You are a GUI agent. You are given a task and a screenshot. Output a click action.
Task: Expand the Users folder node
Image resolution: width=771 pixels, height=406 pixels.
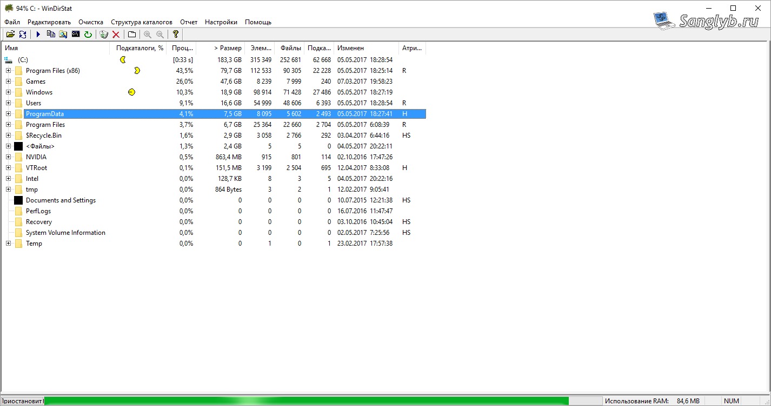(x=8, y=103)
